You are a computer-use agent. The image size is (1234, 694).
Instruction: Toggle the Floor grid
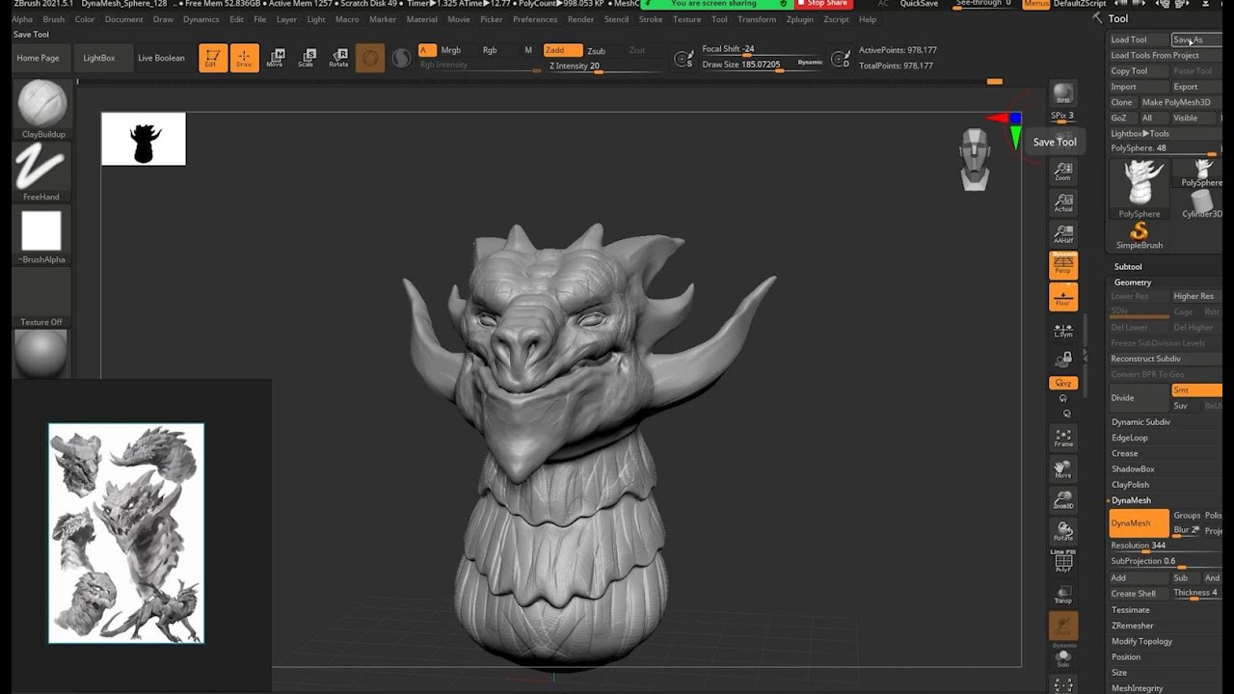[1063, 297]
